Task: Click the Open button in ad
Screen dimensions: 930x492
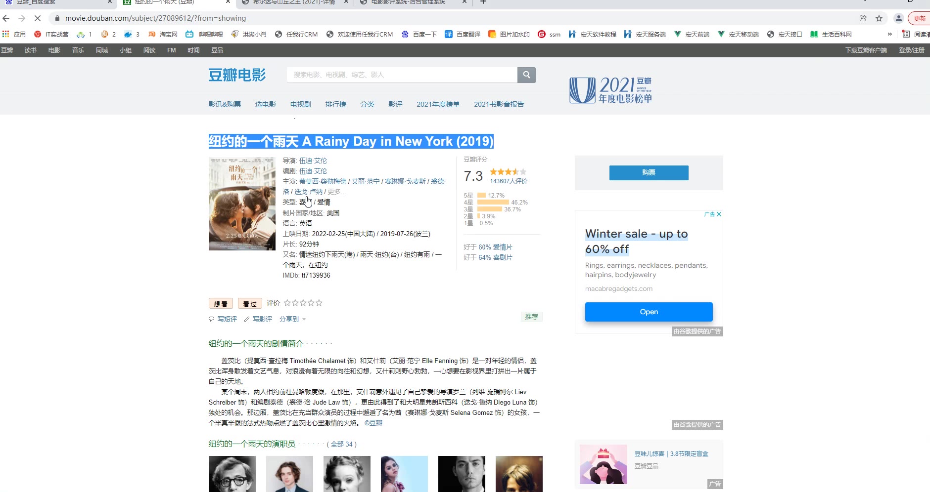Action: coord(649,312)
